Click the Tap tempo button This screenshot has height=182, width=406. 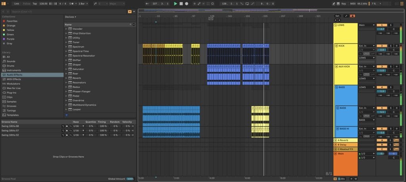[x=34, y=4]
